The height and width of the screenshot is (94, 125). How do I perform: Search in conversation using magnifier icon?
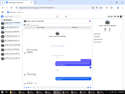pyautogui.click(x=109, y=29)
